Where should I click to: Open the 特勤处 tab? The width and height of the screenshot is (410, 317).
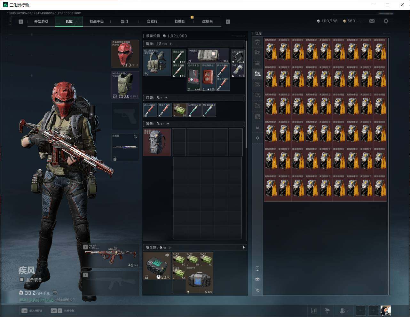[x=180, y=21]
